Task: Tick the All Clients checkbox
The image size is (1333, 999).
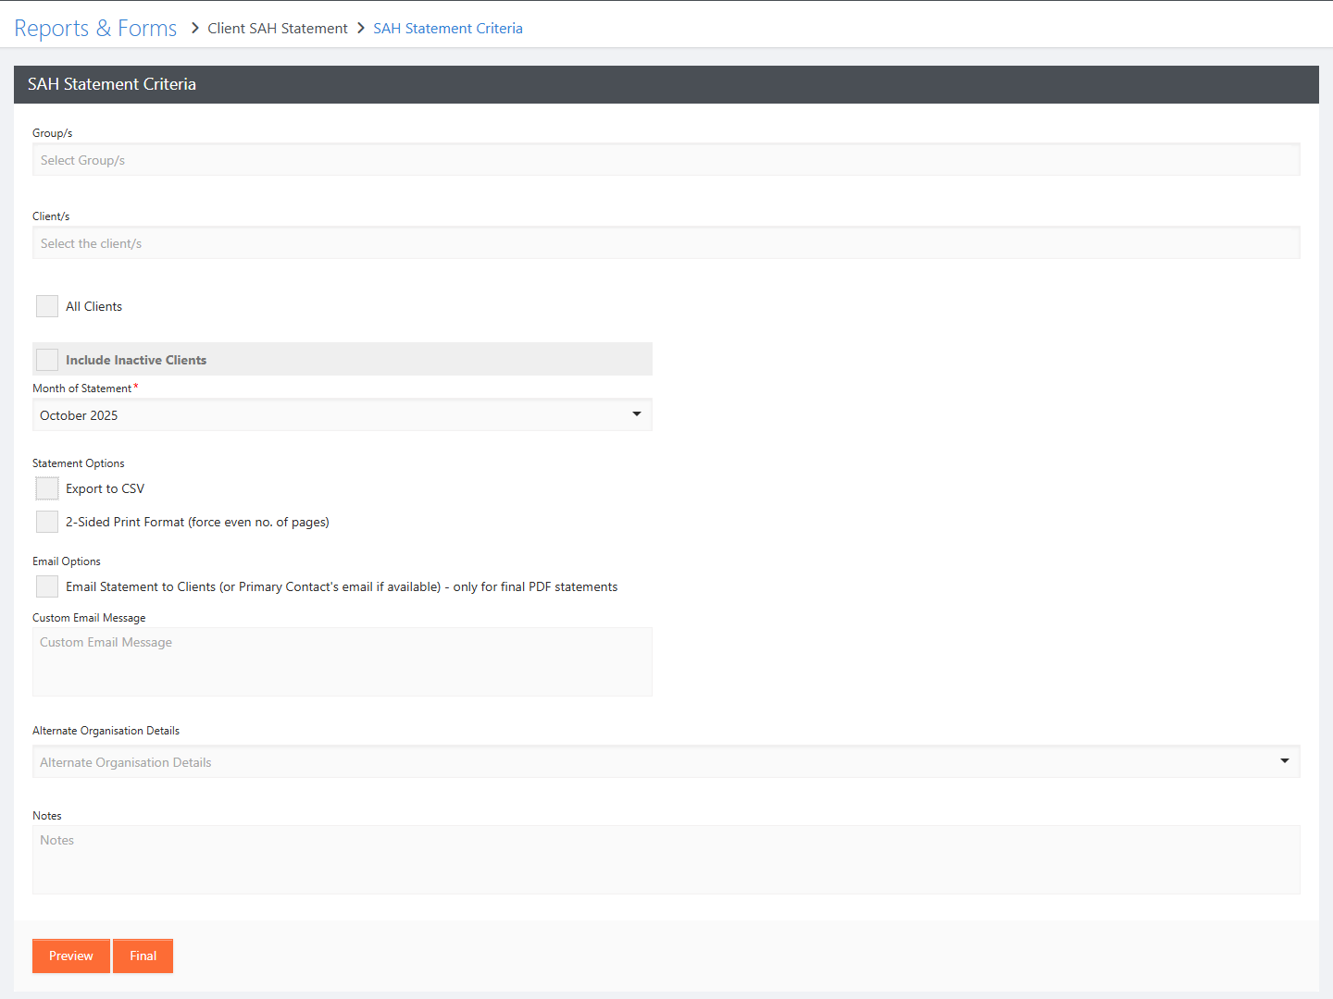Action: click(47, 306)
